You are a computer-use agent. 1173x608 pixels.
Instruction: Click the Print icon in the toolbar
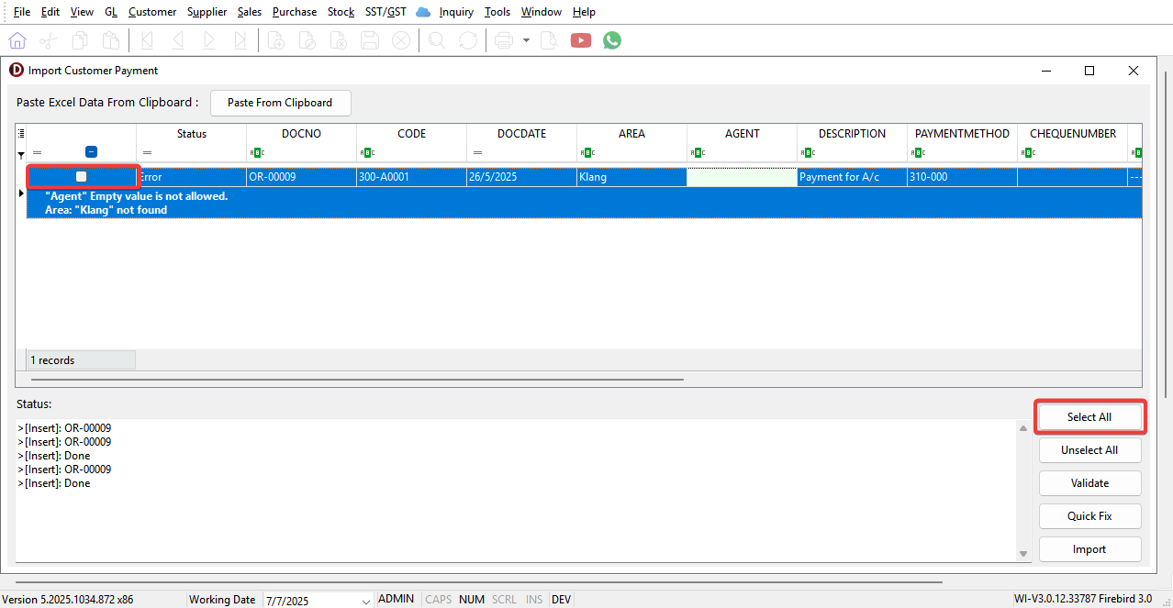503,40
